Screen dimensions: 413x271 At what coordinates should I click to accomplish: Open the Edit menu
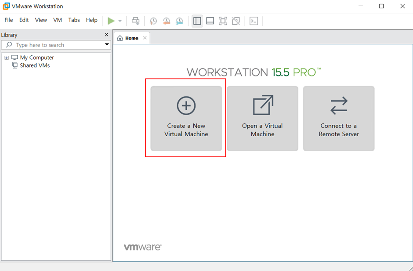24,20
